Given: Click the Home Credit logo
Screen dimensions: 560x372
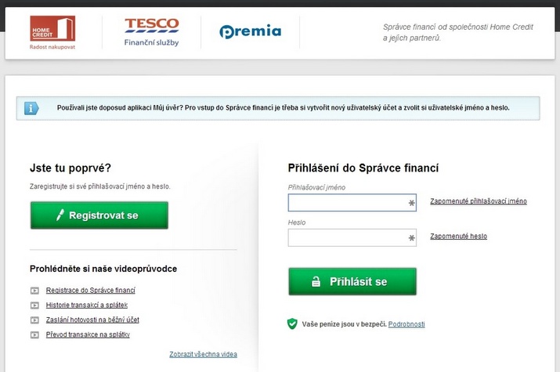Looking at the screenshot, I should click(x=52, y=32).
